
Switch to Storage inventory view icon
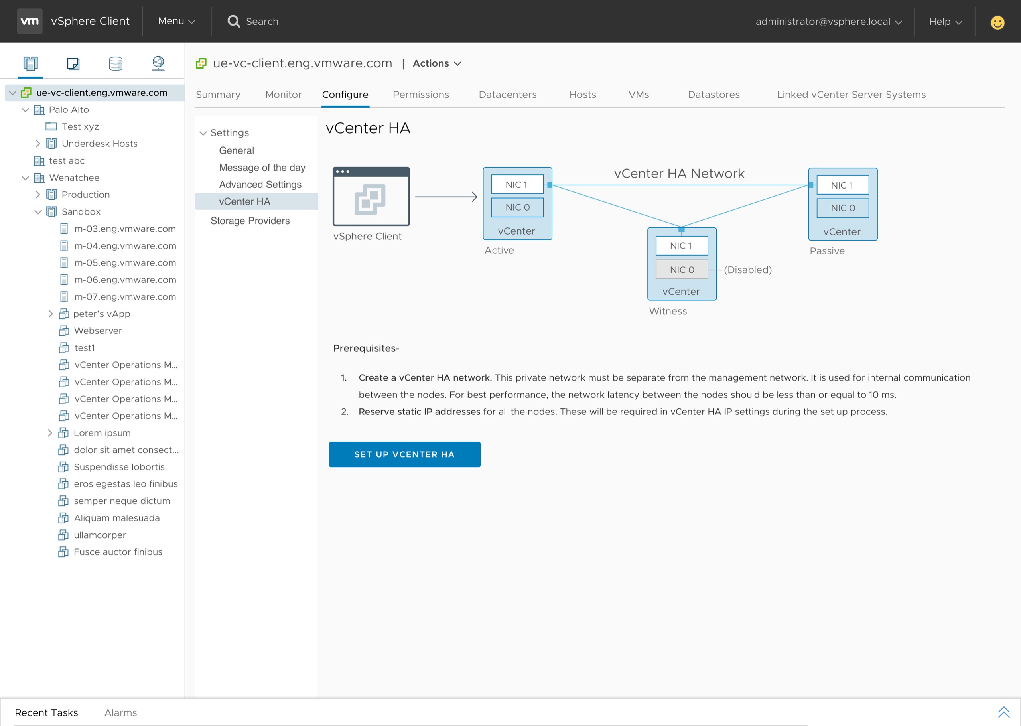[x=116, y=63]
